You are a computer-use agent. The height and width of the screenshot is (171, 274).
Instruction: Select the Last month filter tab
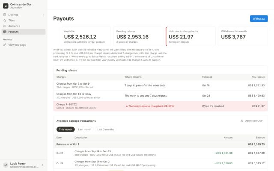click(85, 130)
